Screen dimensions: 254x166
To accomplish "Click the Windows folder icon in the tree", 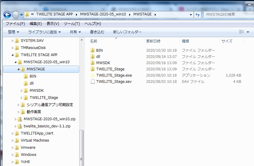I will [x=17, y=155].
